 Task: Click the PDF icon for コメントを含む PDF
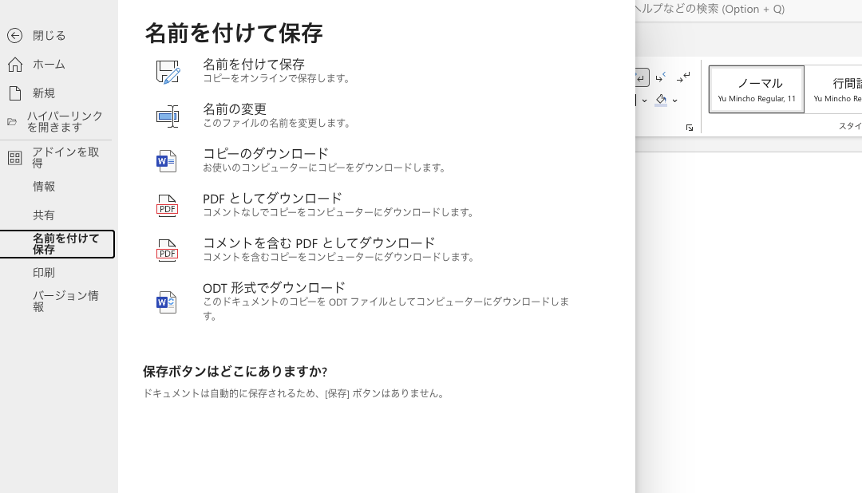[167, 250]
